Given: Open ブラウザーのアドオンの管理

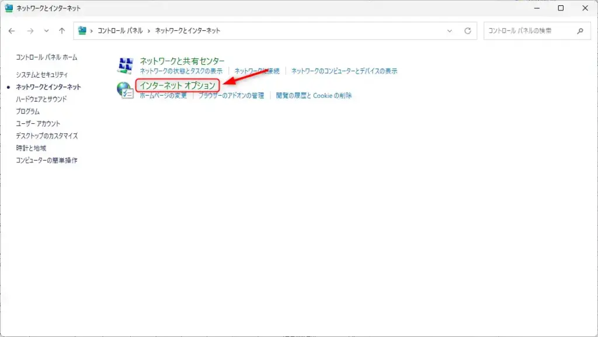Looking at the screenshot, I should tap(231, 95).
